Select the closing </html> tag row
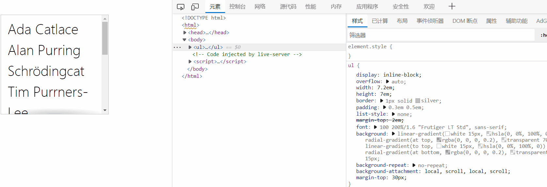547x187 pixels. pos(192,76)
